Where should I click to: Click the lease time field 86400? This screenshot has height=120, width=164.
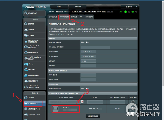[89, 61]
